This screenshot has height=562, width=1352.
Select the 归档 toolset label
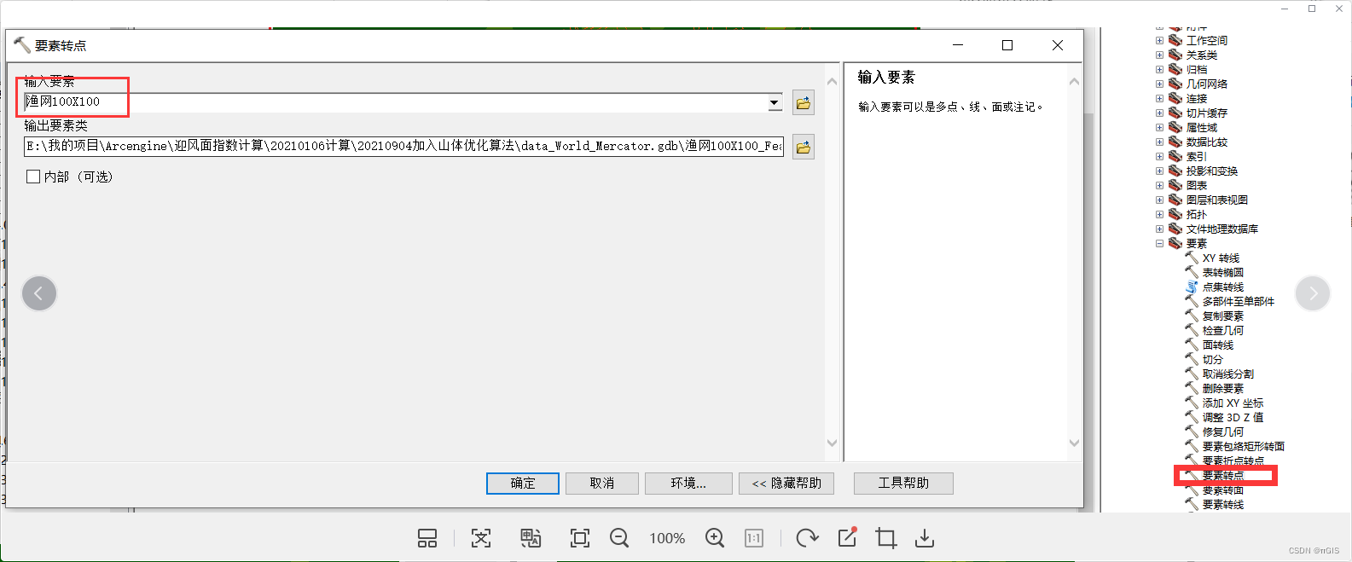1197,70
